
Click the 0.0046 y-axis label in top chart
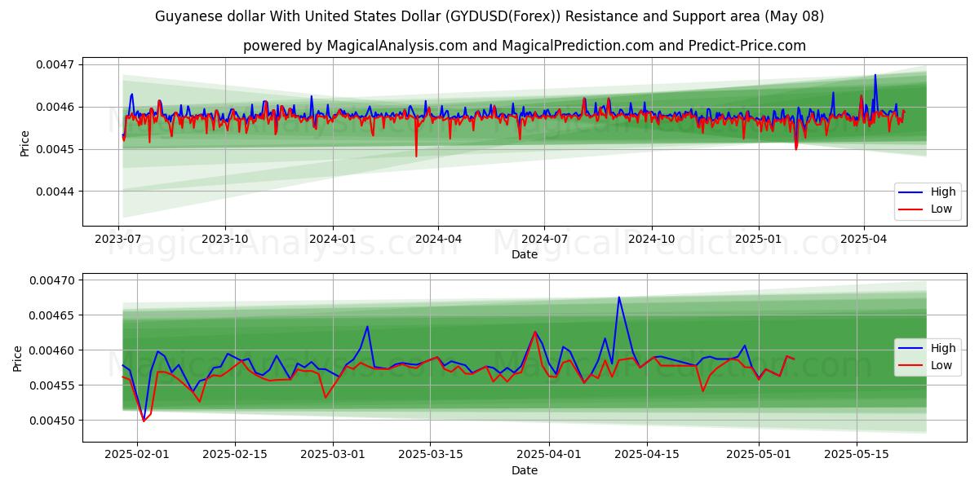point(55,107)
